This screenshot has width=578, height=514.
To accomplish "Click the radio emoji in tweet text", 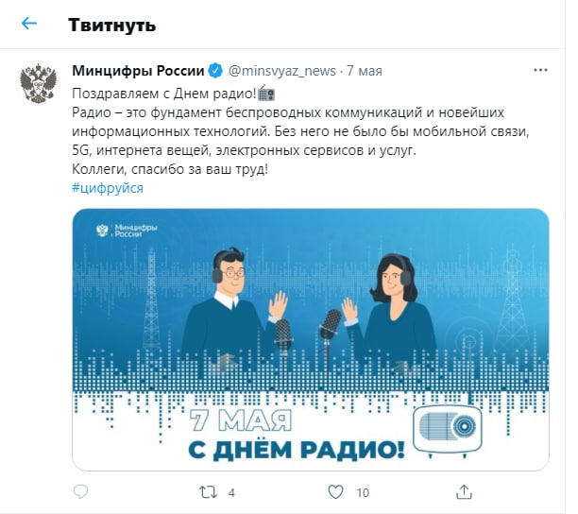I will pos(266,93).
